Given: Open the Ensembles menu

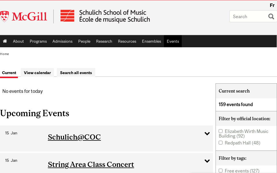Looking at the screenshot, I should tap(151, 41).
